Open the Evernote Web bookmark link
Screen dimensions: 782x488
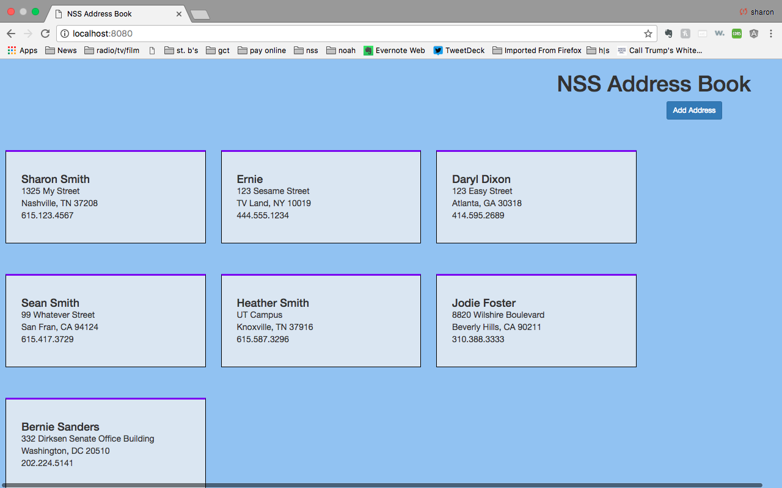394,51
